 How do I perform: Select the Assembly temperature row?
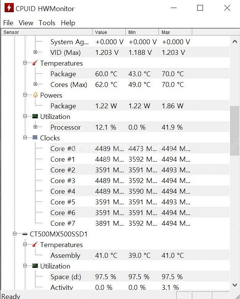click(x=139, y=256)
